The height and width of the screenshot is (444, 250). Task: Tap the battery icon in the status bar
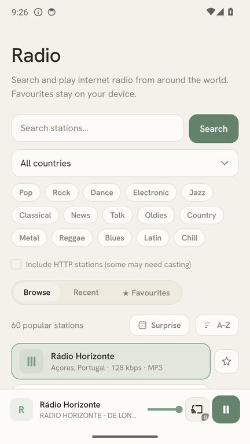[x=230, y=12]
